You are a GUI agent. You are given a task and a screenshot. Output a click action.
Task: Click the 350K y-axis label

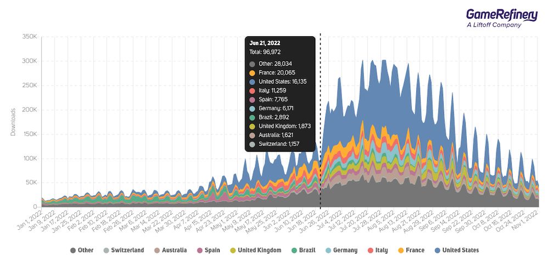click(30, 36)
